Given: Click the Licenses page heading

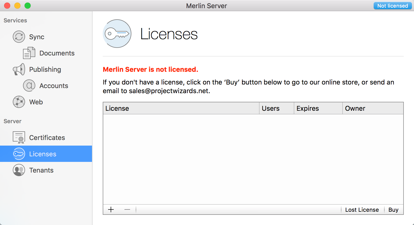Looking at the screenshot, I should [169, 34].
